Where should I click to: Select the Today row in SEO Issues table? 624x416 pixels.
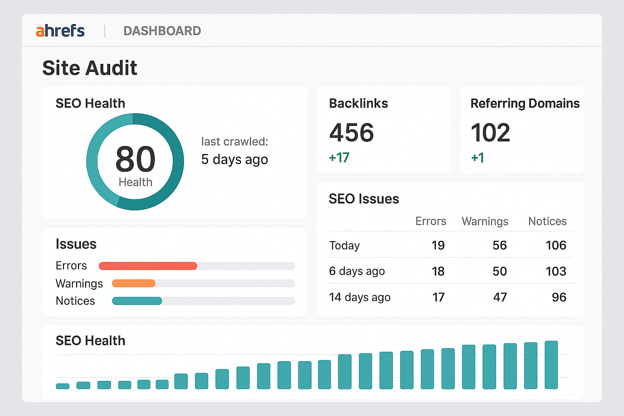click(344, 245)
